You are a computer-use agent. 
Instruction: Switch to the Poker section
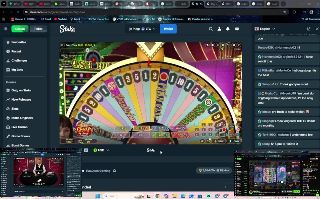(38, 29)
